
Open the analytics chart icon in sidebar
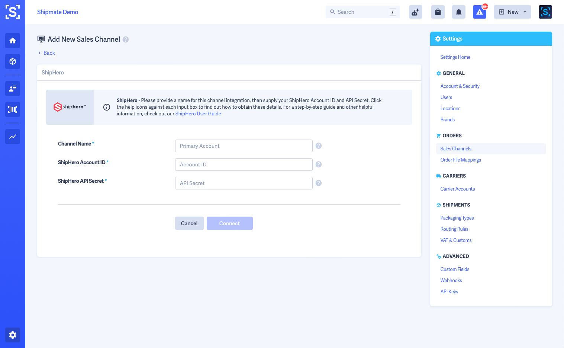coord(13,137)
